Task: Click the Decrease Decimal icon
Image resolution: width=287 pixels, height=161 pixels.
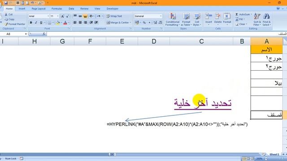Action: click(161, 23)
